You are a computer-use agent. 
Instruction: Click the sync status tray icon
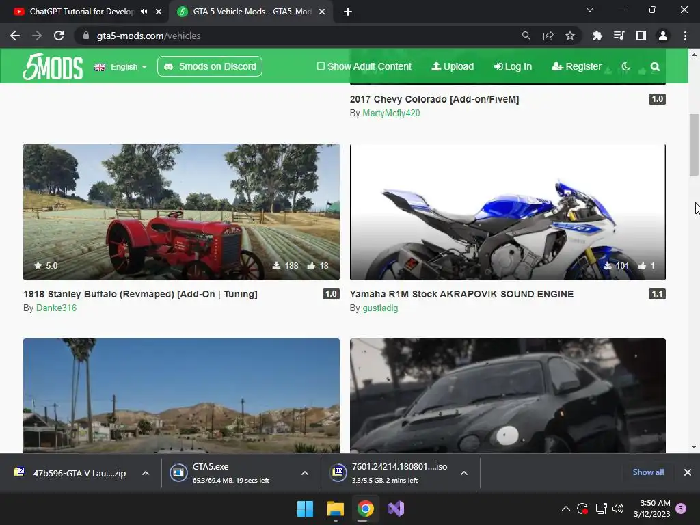click(582, 509)
